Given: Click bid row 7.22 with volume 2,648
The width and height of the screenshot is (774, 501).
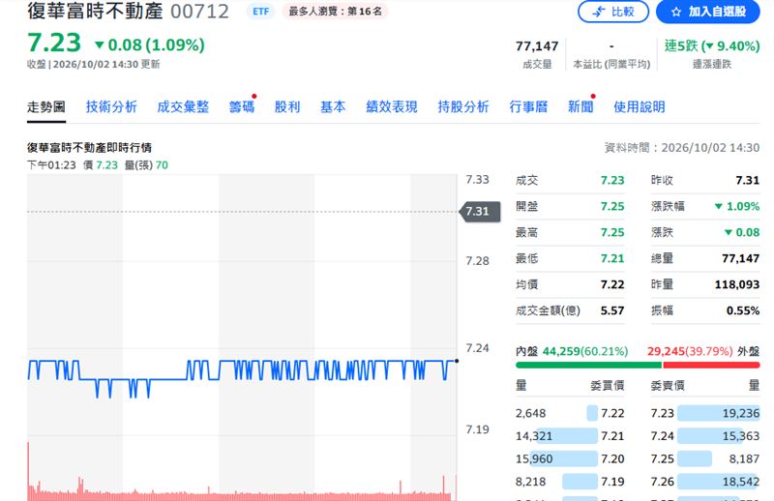Looking at the screenshot, I should click(570, 413).
